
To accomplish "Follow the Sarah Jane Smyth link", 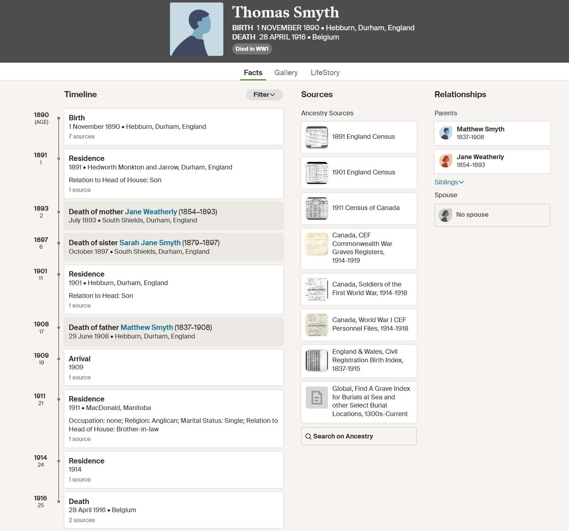I will [x=150, y=243].
